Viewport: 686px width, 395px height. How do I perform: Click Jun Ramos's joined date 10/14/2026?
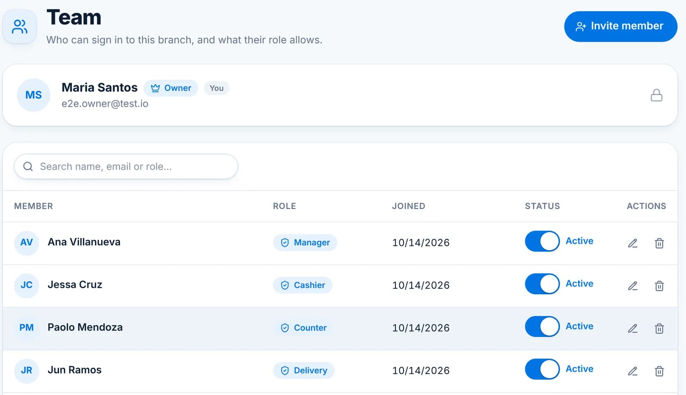(421, 371)
